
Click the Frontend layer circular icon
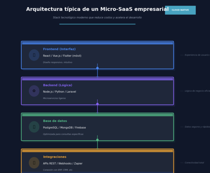click(x=34, y=55)
